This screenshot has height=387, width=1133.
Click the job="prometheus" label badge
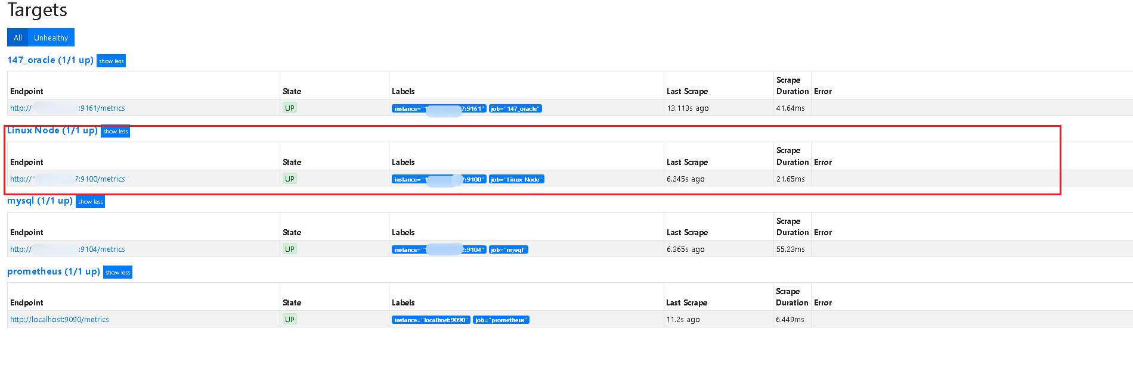[501, 320]
